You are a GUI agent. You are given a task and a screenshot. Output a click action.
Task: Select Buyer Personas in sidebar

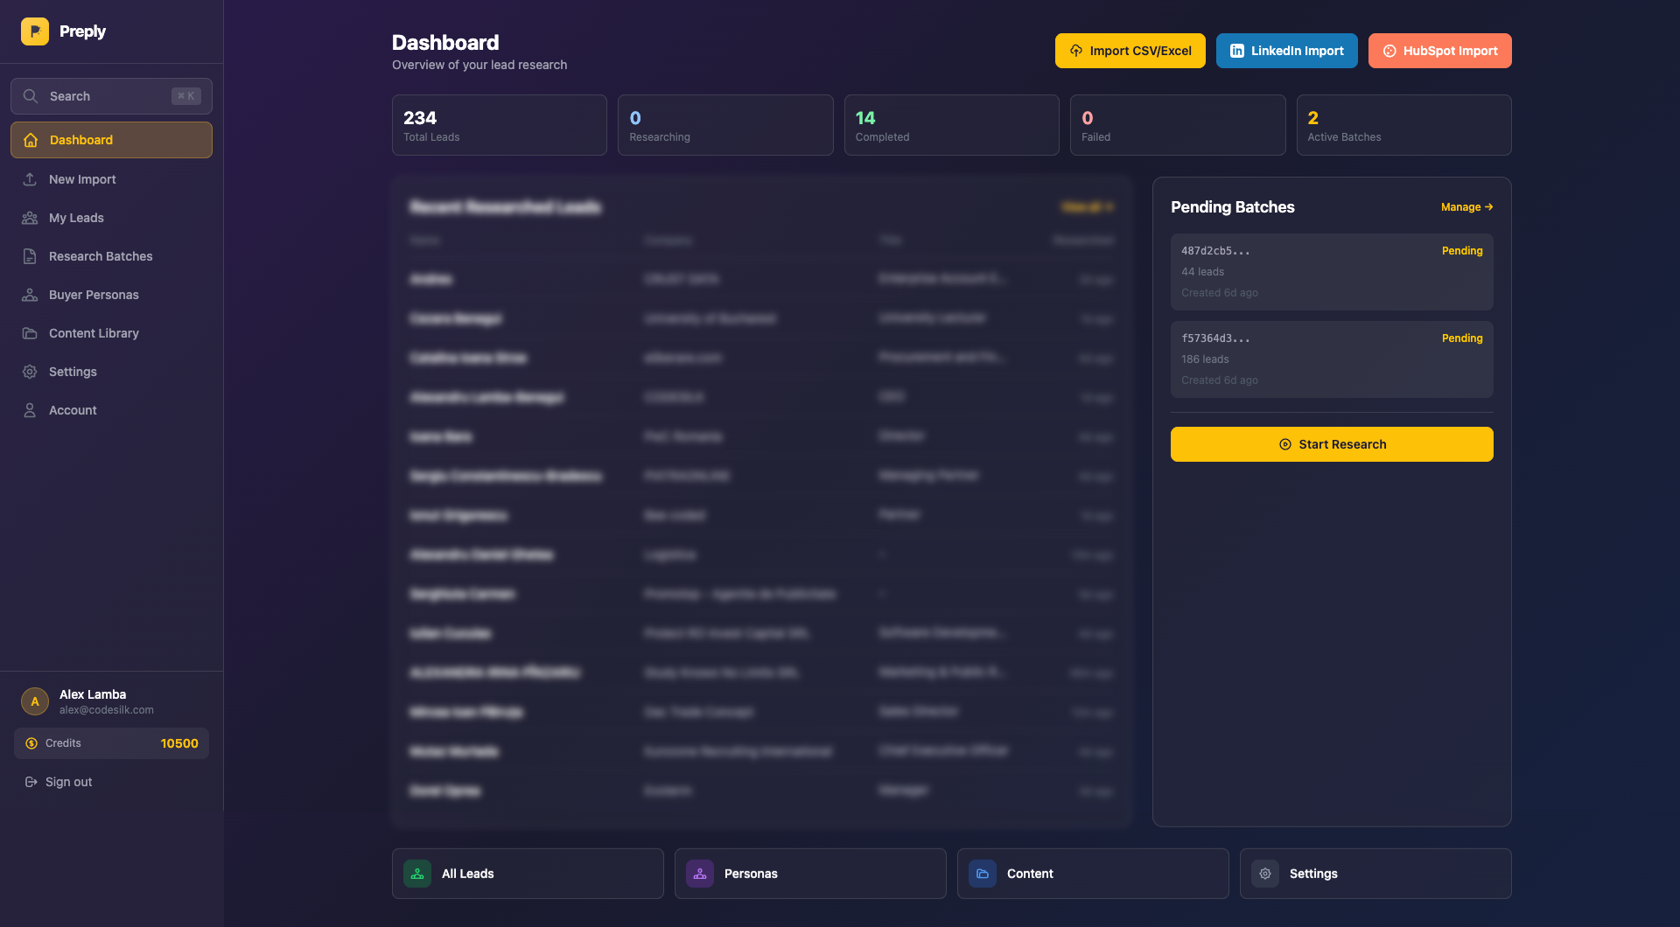pyautogui.click(x=94, y=295)
